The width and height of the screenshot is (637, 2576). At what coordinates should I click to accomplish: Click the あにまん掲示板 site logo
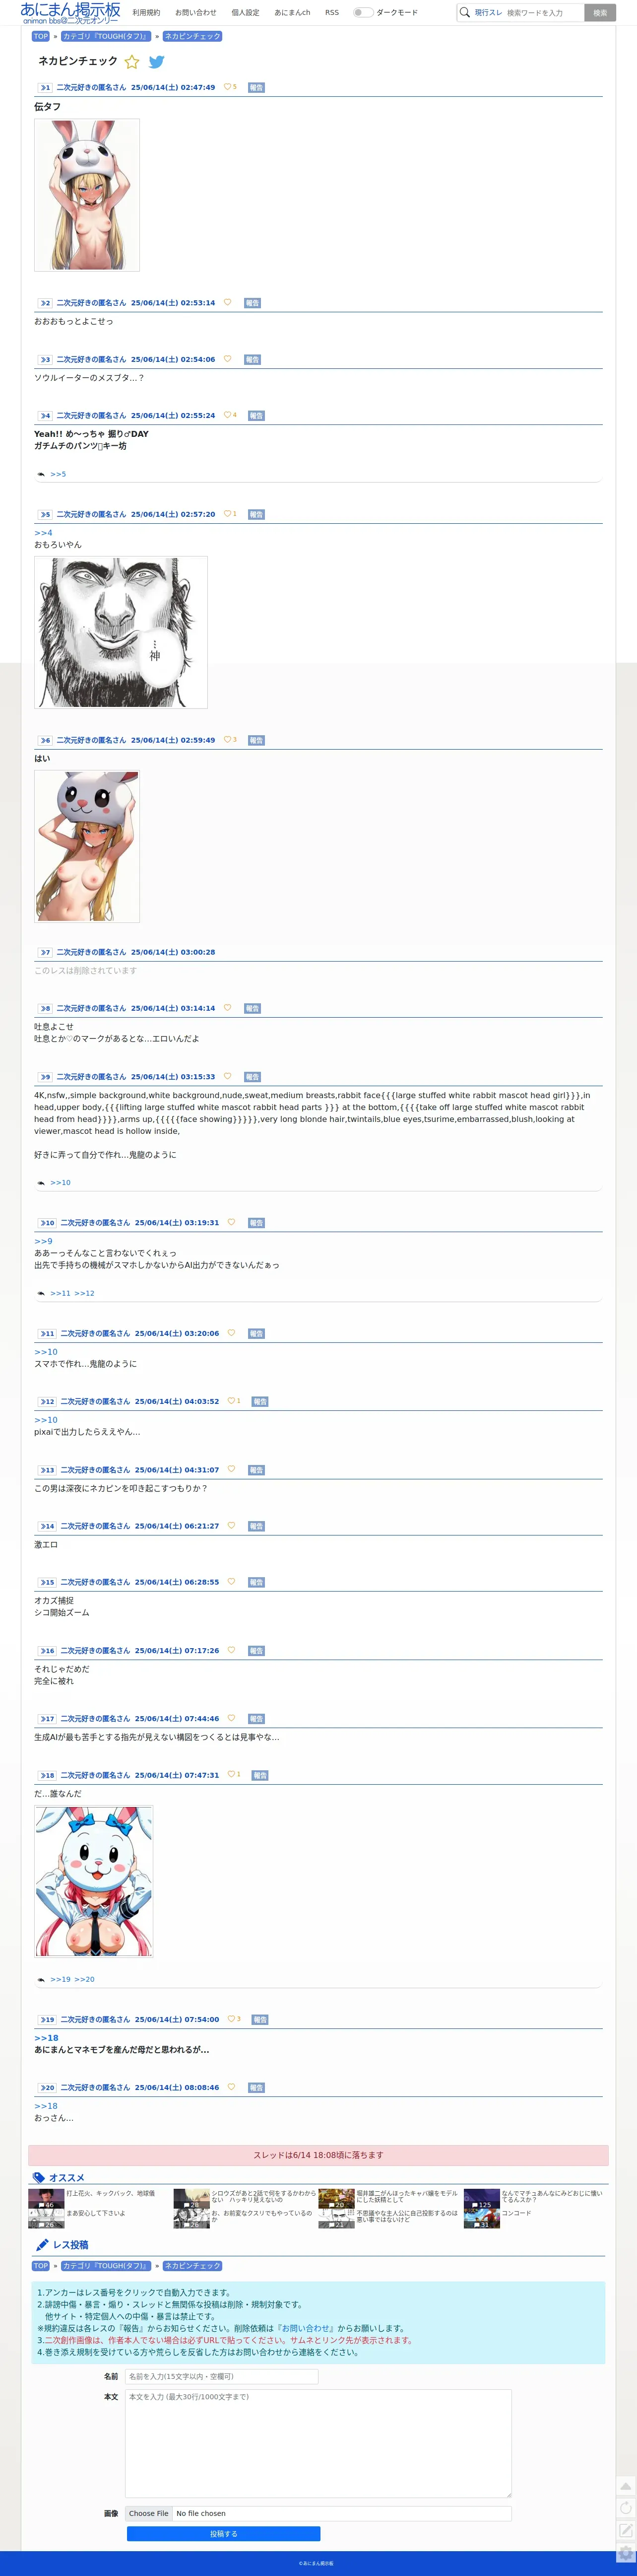click(70, 12)
